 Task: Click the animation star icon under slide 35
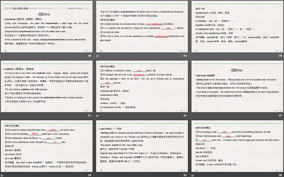pyautogui.click(x=97, y=175)
